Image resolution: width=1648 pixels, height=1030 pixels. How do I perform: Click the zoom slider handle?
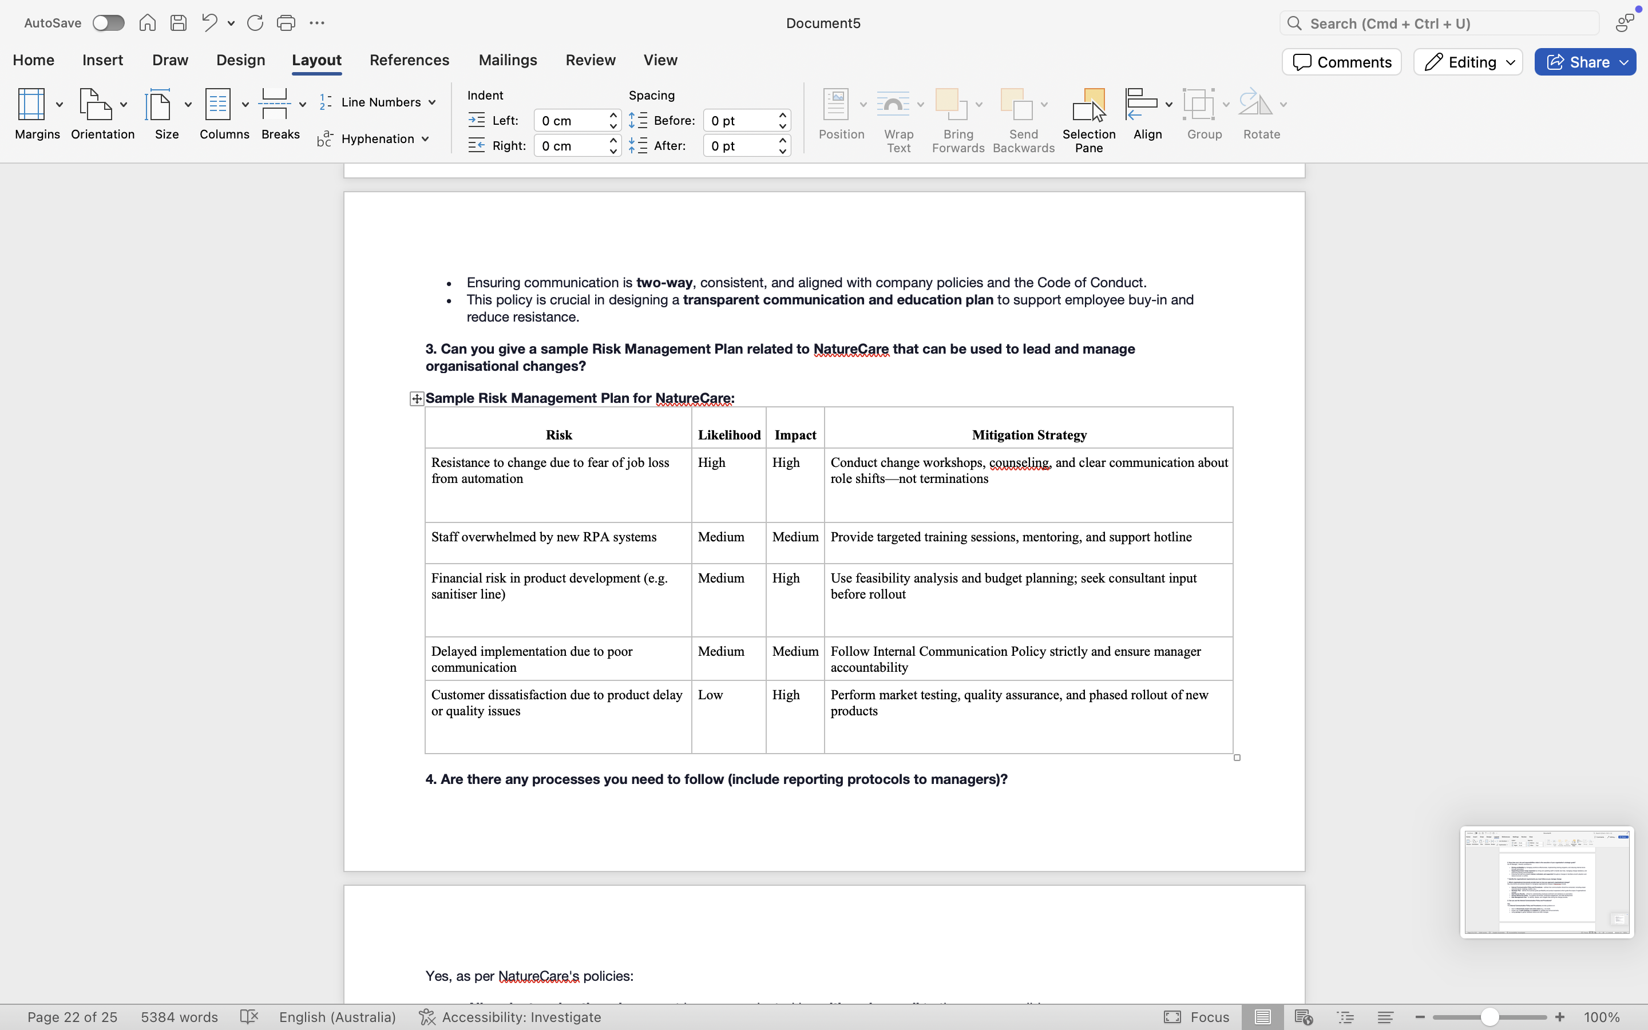[1489, 1017]
